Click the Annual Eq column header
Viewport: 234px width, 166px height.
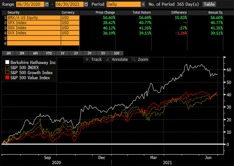[215, 12]
